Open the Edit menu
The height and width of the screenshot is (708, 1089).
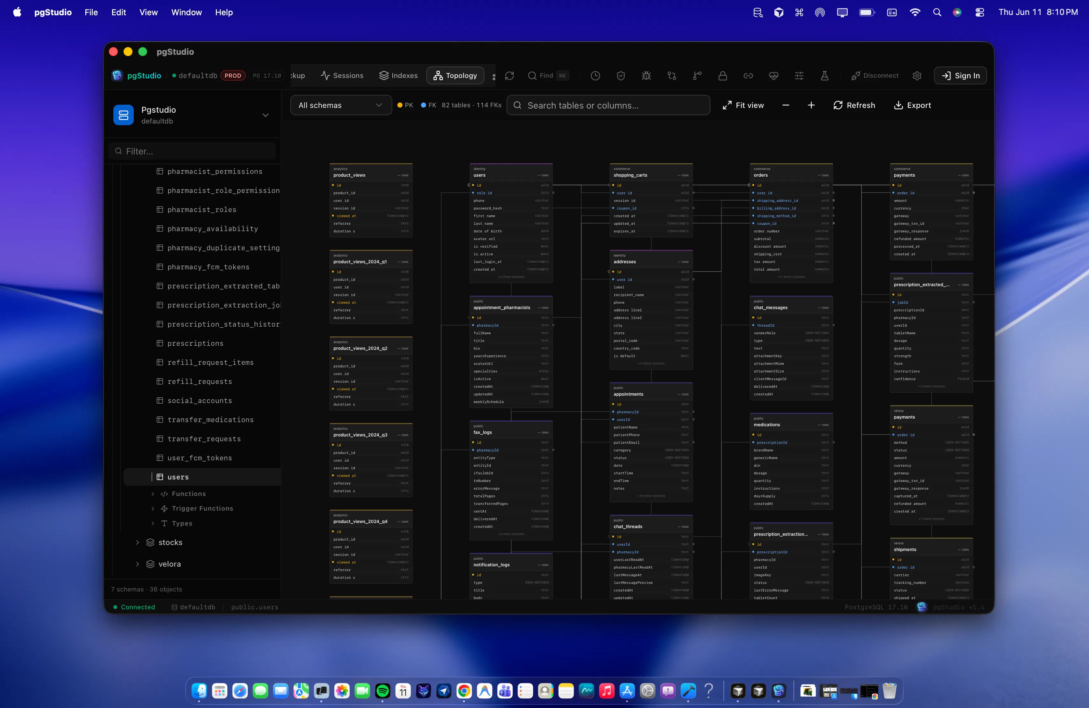point(118,12)
